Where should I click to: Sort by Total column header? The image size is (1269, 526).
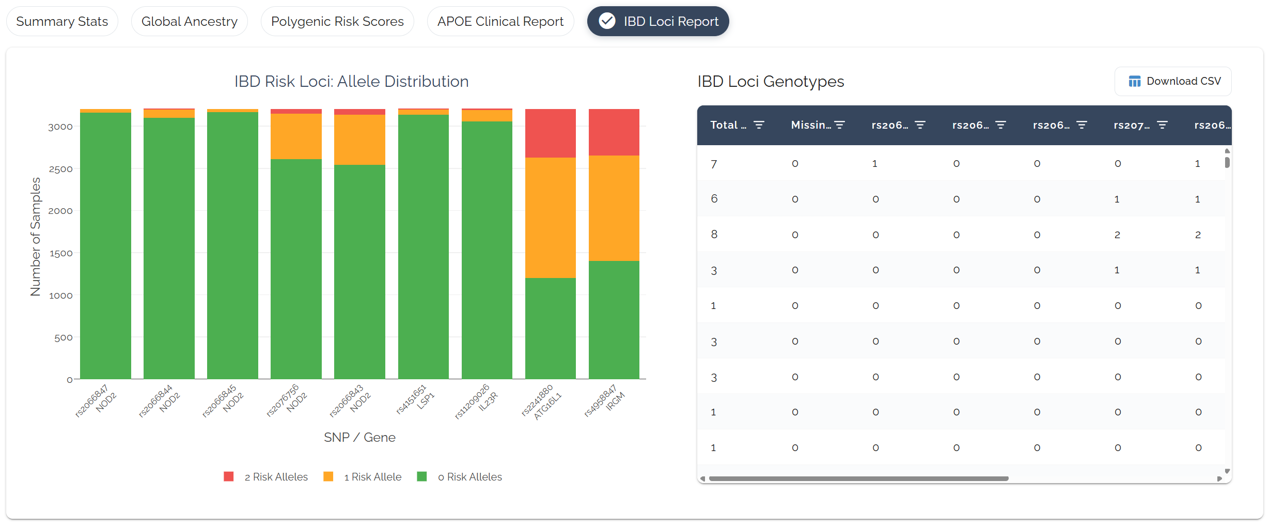728,125
